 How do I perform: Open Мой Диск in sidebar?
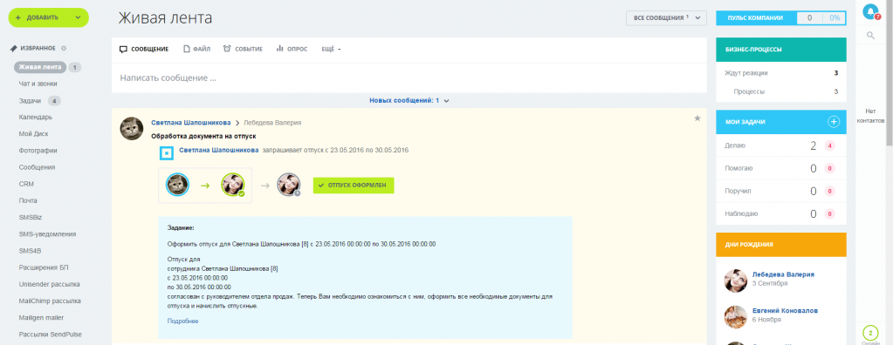point(33,134)
